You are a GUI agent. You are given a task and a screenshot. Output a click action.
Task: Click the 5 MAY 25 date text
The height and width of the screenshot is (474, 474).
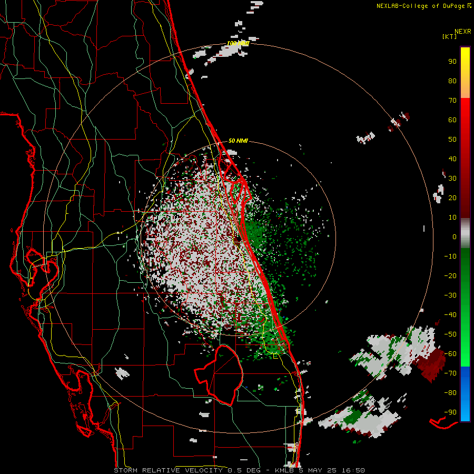click(x=318, y=470)
